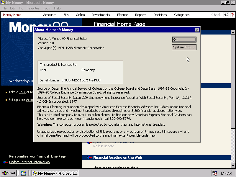Open System Info from the About dialog

(184, 47)
